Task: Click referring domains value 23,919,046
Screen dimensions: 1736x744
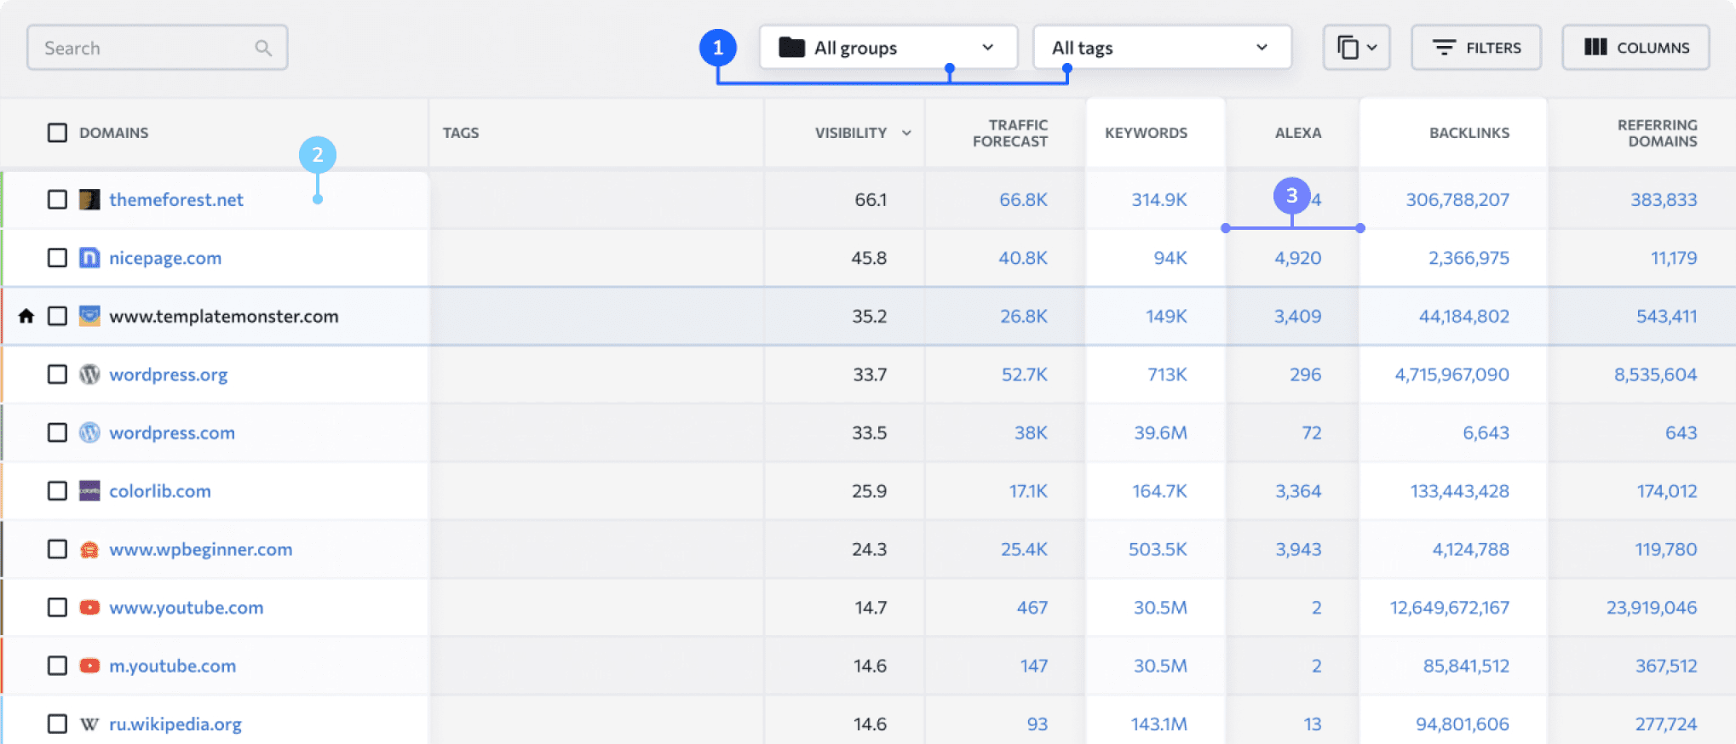Action: [1653, 608]
